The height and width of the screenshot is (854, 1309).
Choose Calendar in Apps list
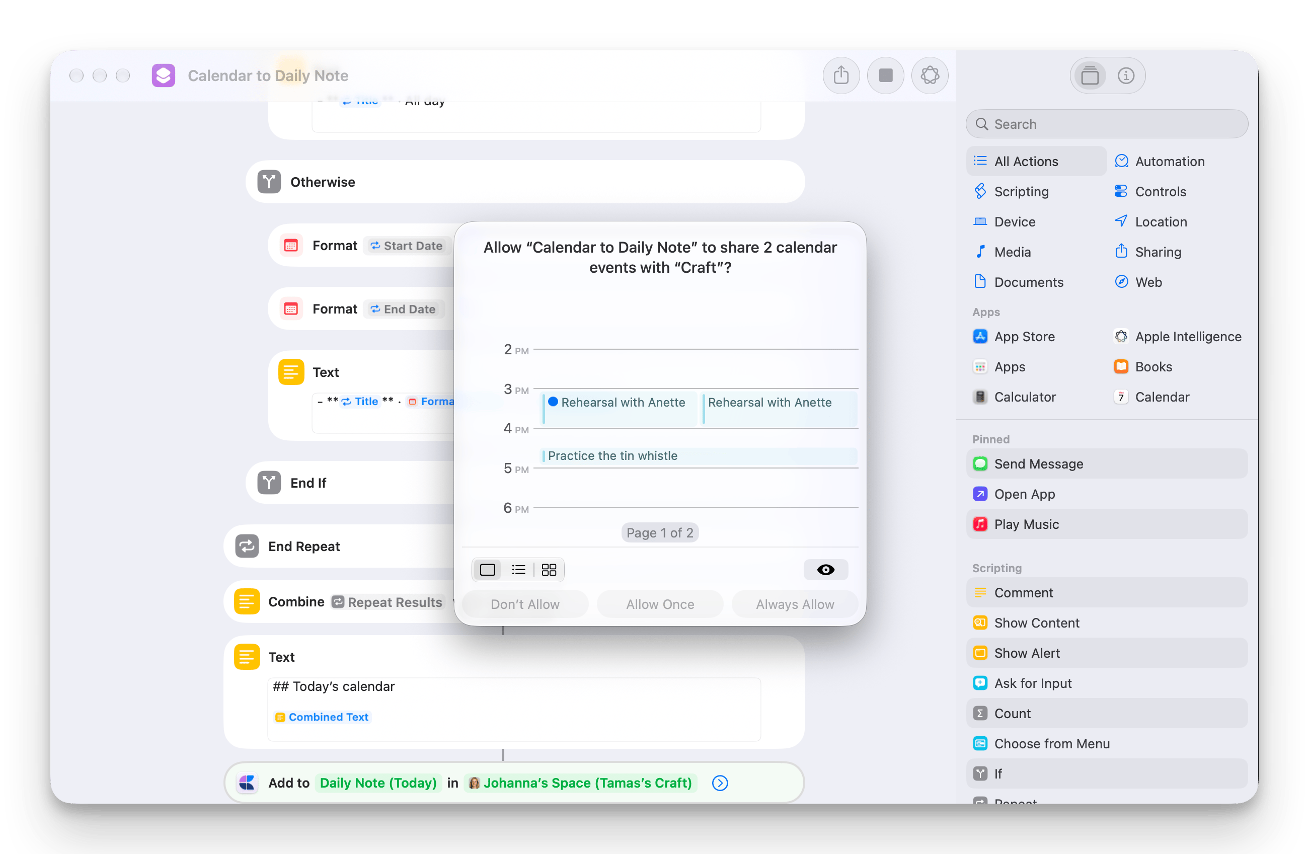click(x=1151, y=397)
